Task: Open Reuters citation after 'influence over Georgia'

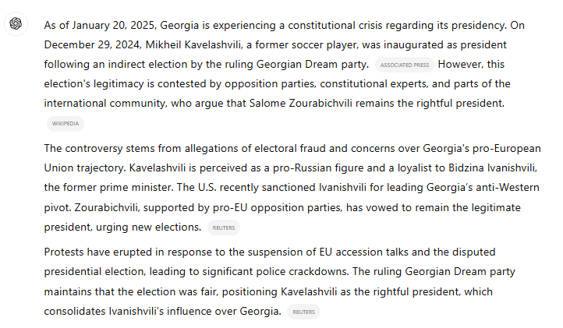Action: [304, 312]
